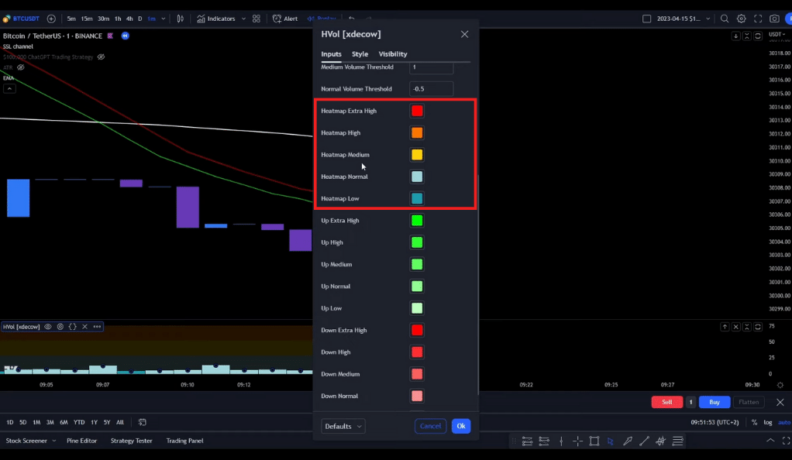This screenshot has width=792, height=460.
Task: Open the USDT currency dropdown
Action: coord(777,34)
